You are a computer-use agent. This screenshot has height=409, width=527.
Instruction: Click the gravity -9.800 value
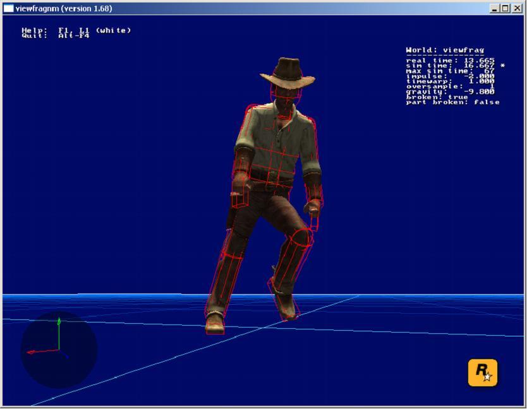coord(479,92)
